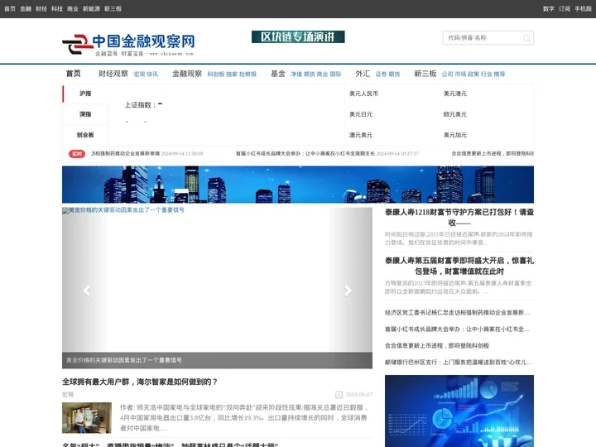This screenshot has height=447, width=596.
Task: Select 首页 in main navigation
Action: pos(74,74)
